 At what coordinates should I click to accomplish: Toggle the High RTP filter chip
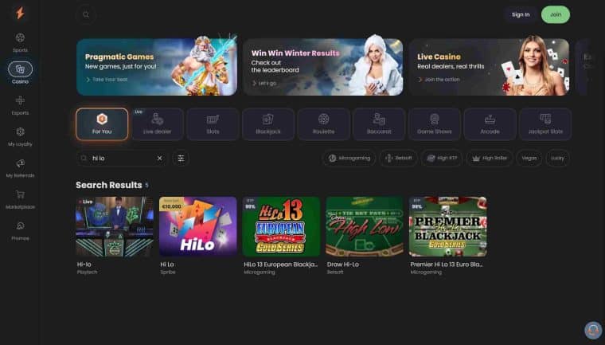(442, 158)
